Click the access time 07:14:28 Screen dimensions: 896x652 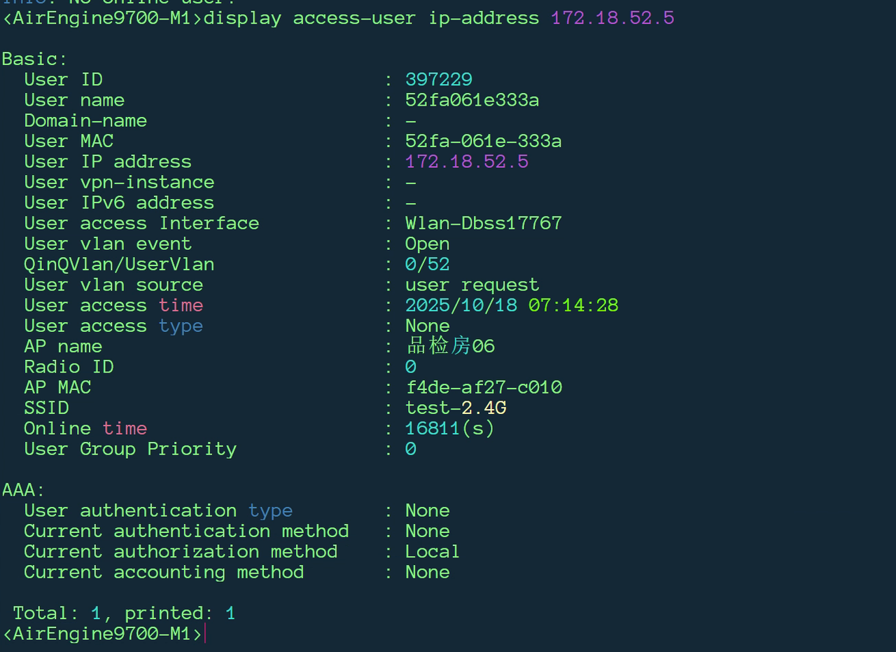point(573,305)
